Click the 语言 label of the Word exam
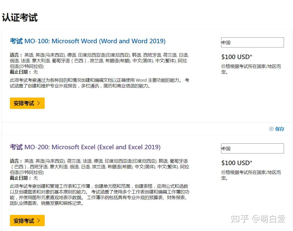 15,55
